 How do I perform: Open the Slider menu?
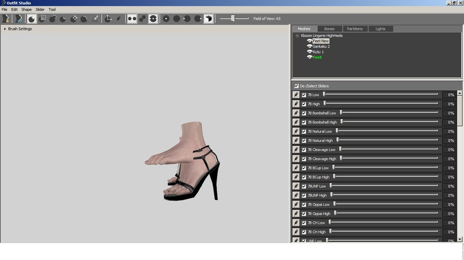(40, 9)
